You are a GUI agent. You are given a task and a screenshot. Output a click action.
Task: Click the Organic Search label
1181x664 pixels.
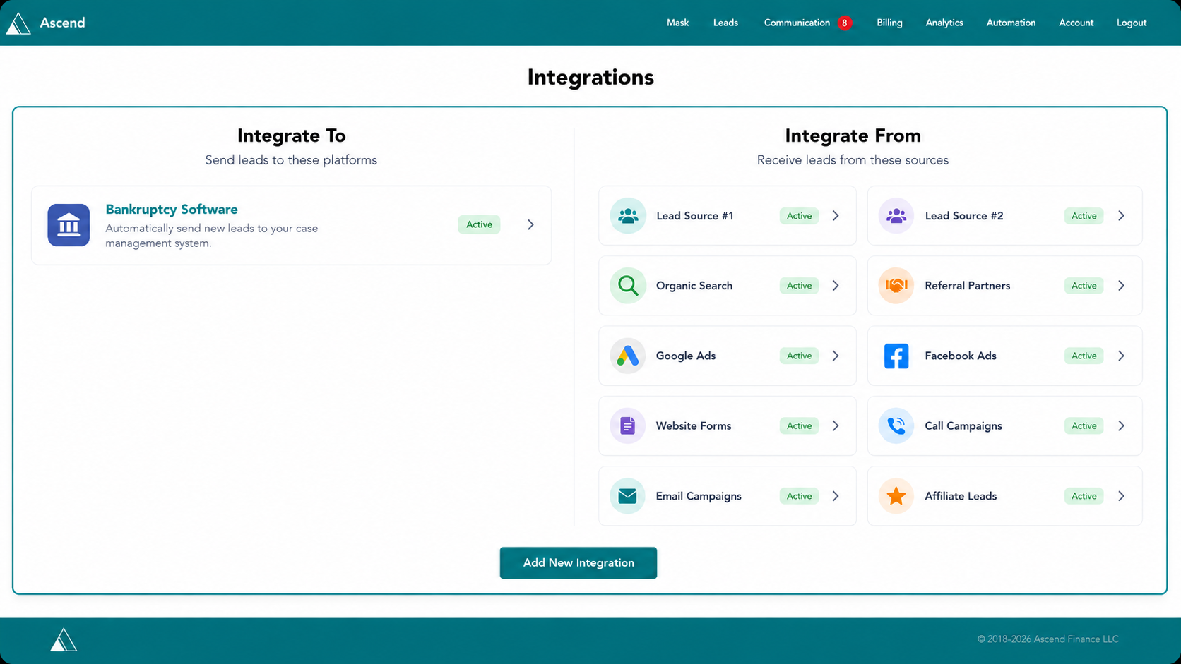[694, 286]
